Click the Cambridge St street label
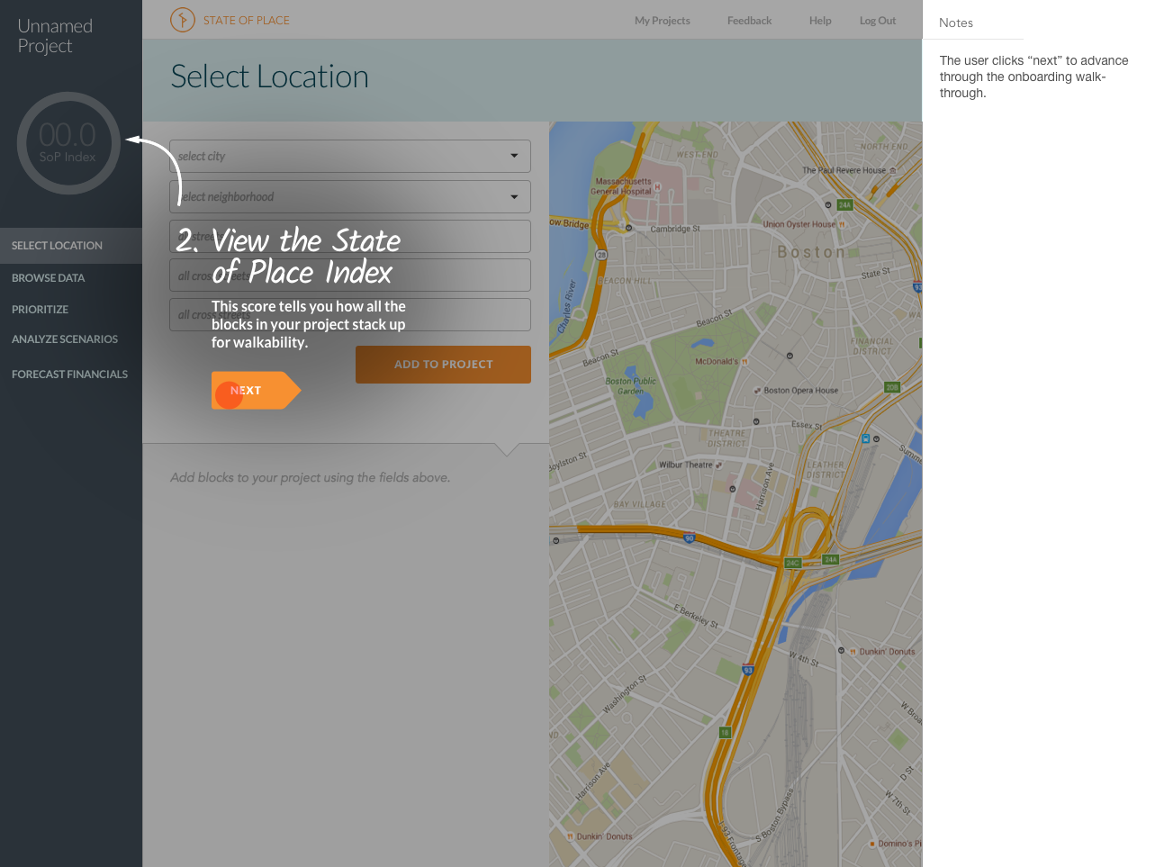This screenshot has width=1164, height=867. coord(675,229)
